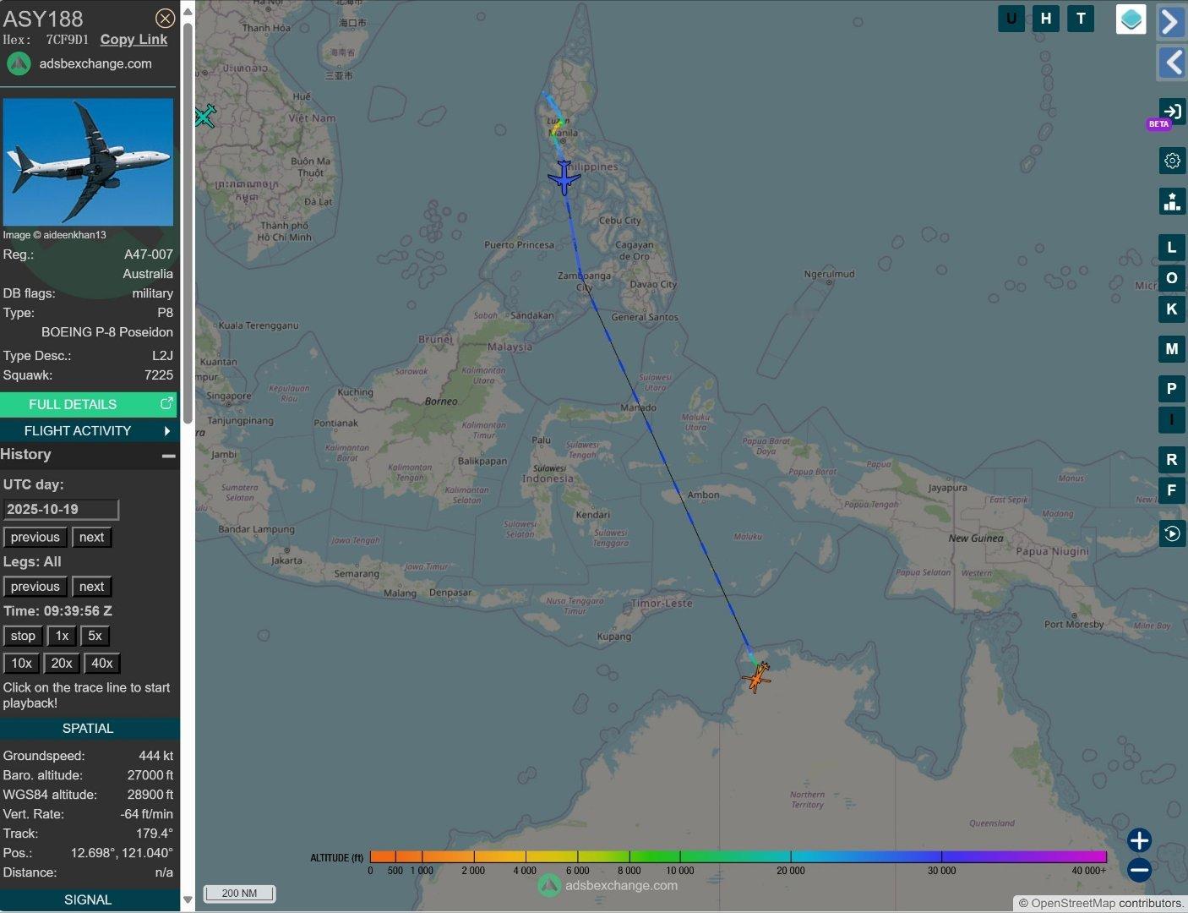Open the P-8 Poseidon aircraft photo
1188x913 pixels.
(x=88, y=162)
